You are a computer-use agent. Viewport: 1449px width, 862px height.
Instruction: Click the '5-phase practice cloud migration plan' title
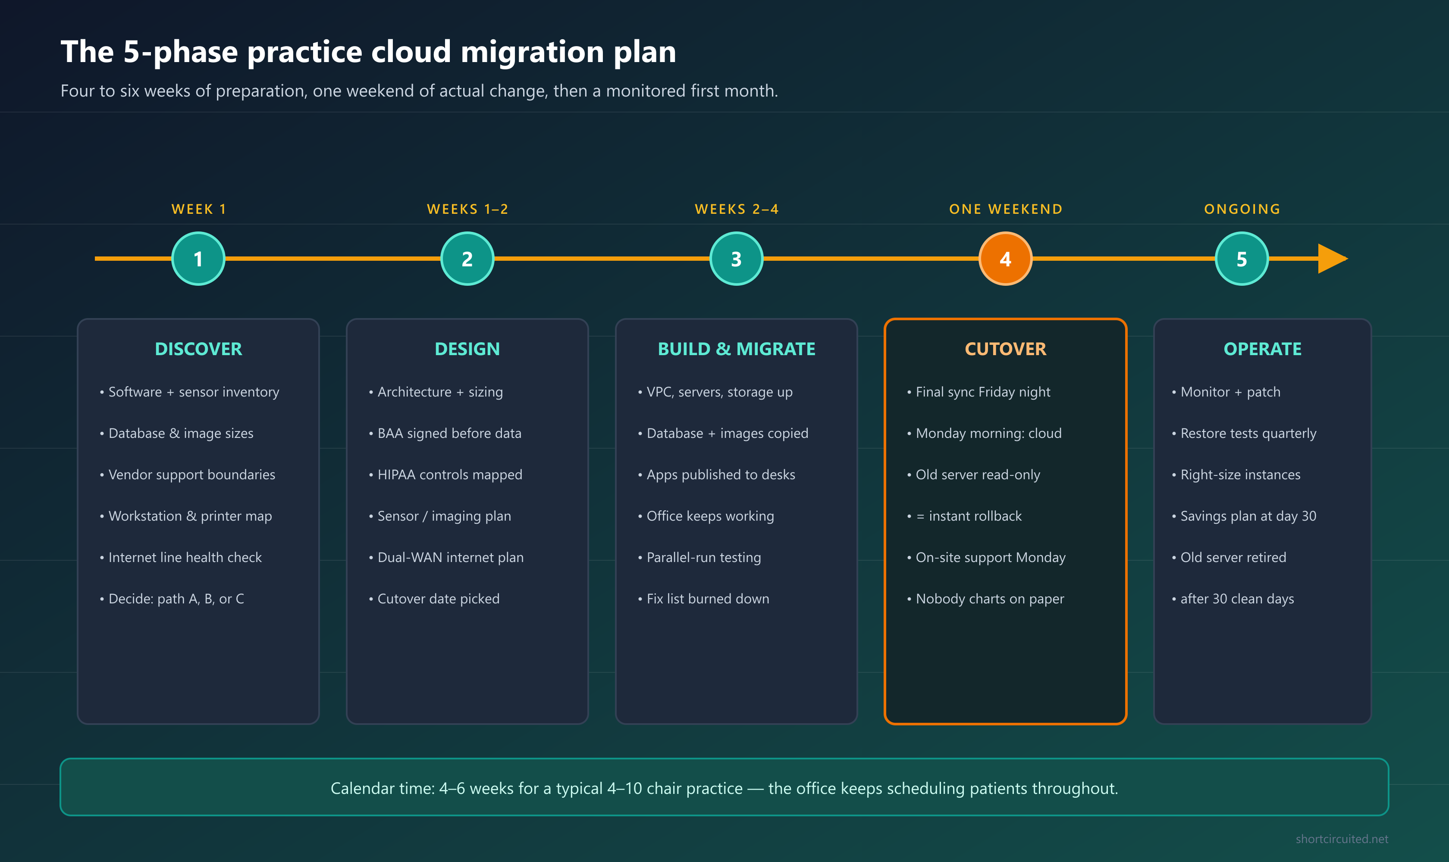(368, 52)
